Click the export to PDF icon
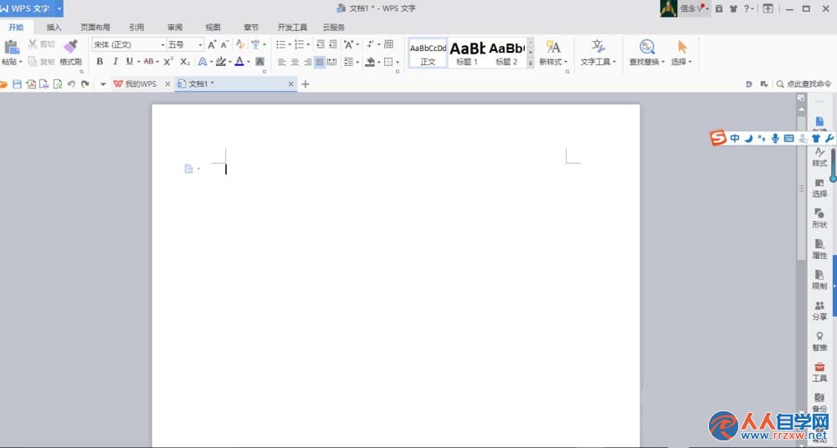The image size is (837, 448). [x=31, y=84]
